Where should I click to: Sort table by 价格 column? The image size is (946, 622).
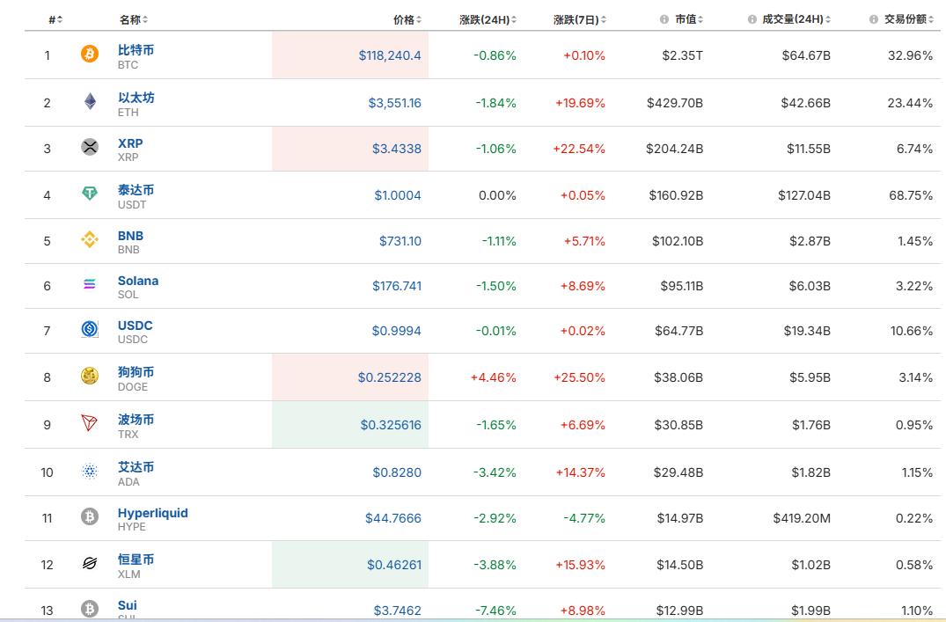(407, 20)
